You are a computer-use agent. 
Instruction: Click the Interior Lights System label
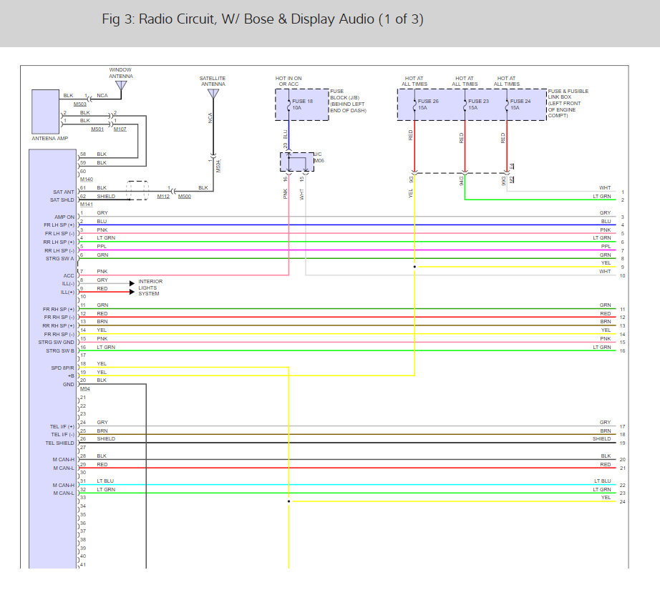click(x=150, y=287)
